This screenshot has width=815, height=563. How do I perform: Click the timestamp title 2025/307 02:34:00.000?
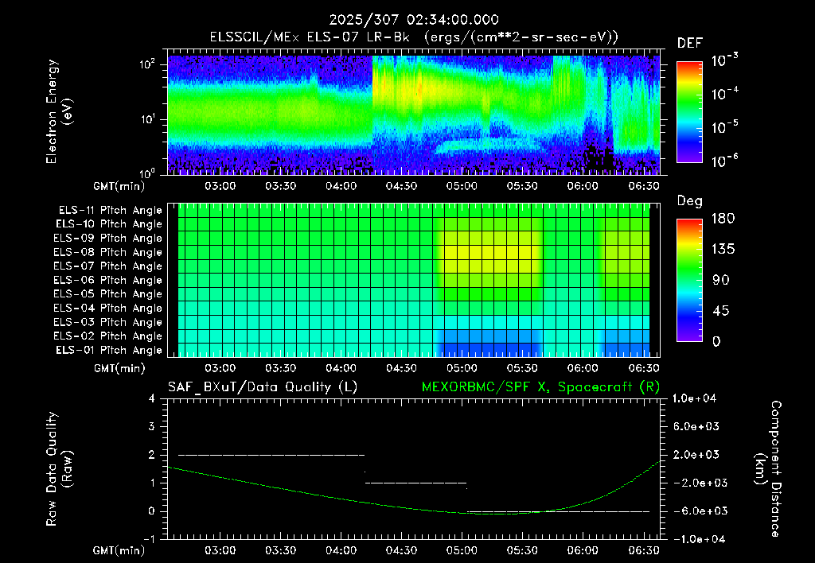[x=414, y=20]
